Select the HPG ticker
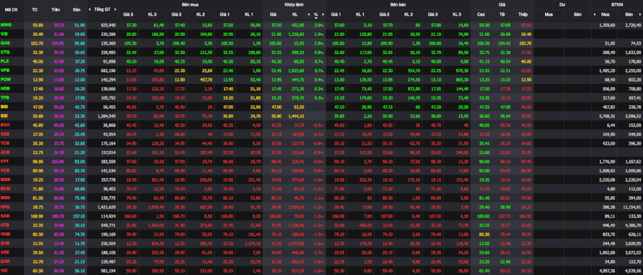This screenshot has height=275, width=643. tap(5, 206)
